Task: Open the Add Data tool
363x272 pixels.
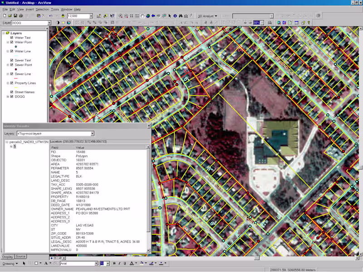Action: click(62, 16)
